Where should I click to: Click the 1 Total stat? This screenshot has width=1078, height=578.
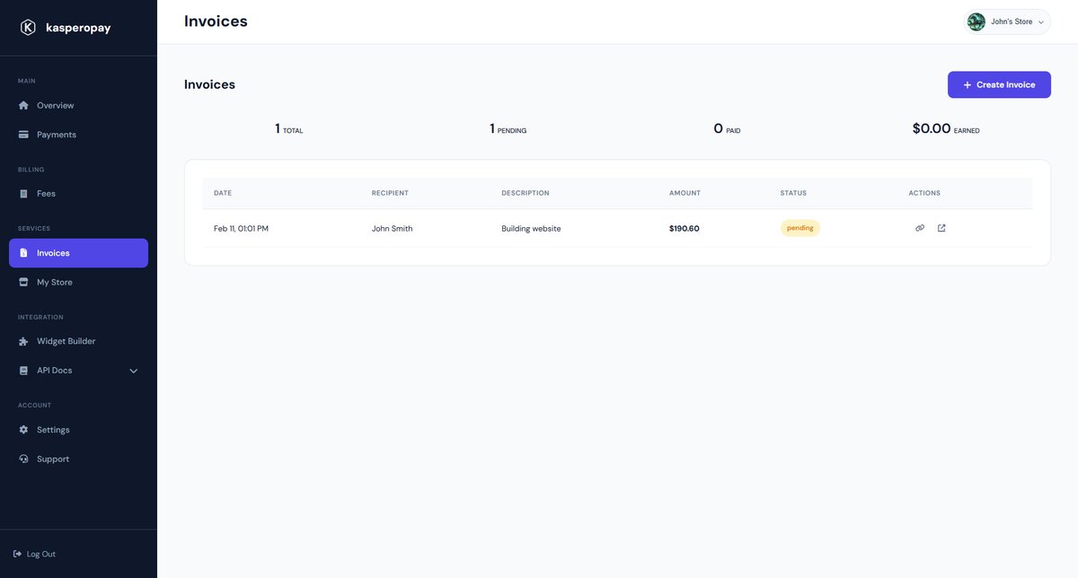point(289,128)
